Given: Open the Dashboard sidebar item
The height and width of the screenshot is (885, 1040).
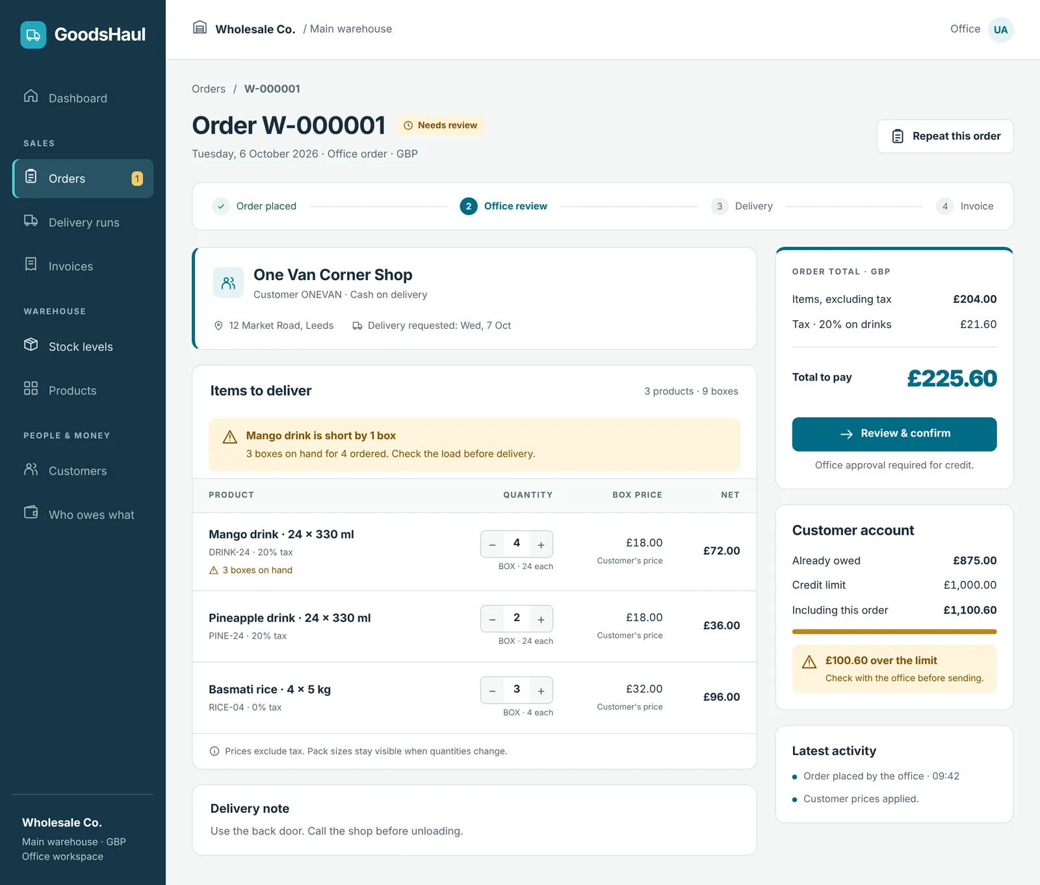Looking at the screenshot, I should pos(83,97).
